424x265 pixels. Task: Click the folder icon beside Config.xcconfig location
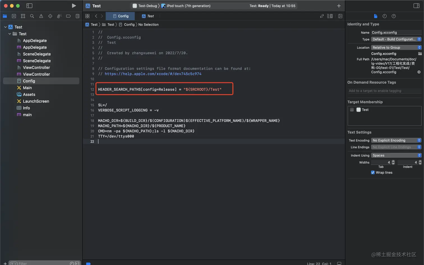[420, 54]
